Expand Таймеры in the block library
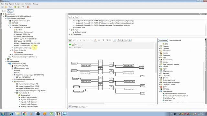The height and width of the screenshot is (116, 207). click(x=159, y=46)
